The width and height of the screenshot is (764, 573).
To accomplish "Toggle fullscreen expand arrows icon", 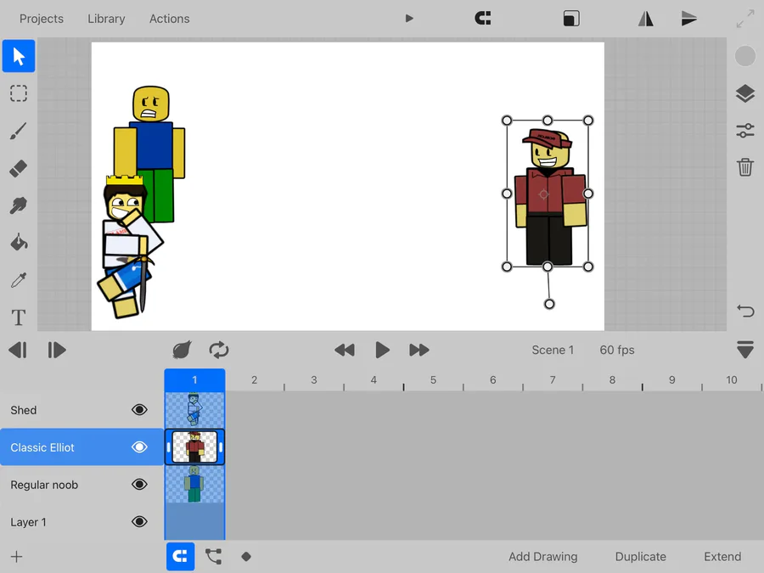I will point(745,19).
